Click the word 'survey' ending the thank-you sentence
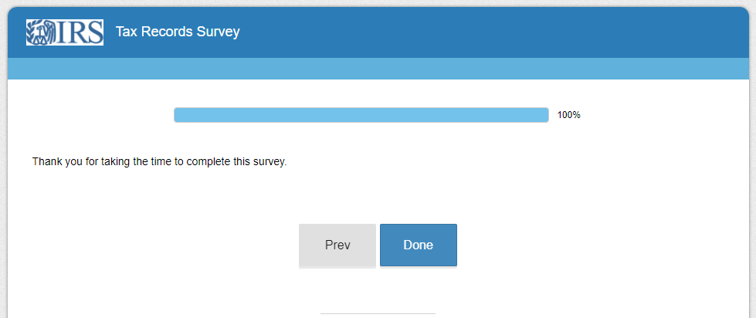Viewport: 756px width, 318px height. (x=270, y=162)
